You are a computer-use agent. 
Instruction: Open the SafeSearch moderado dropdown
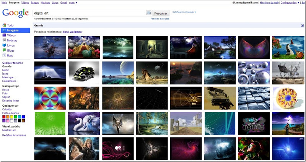[x=184, y=12]
